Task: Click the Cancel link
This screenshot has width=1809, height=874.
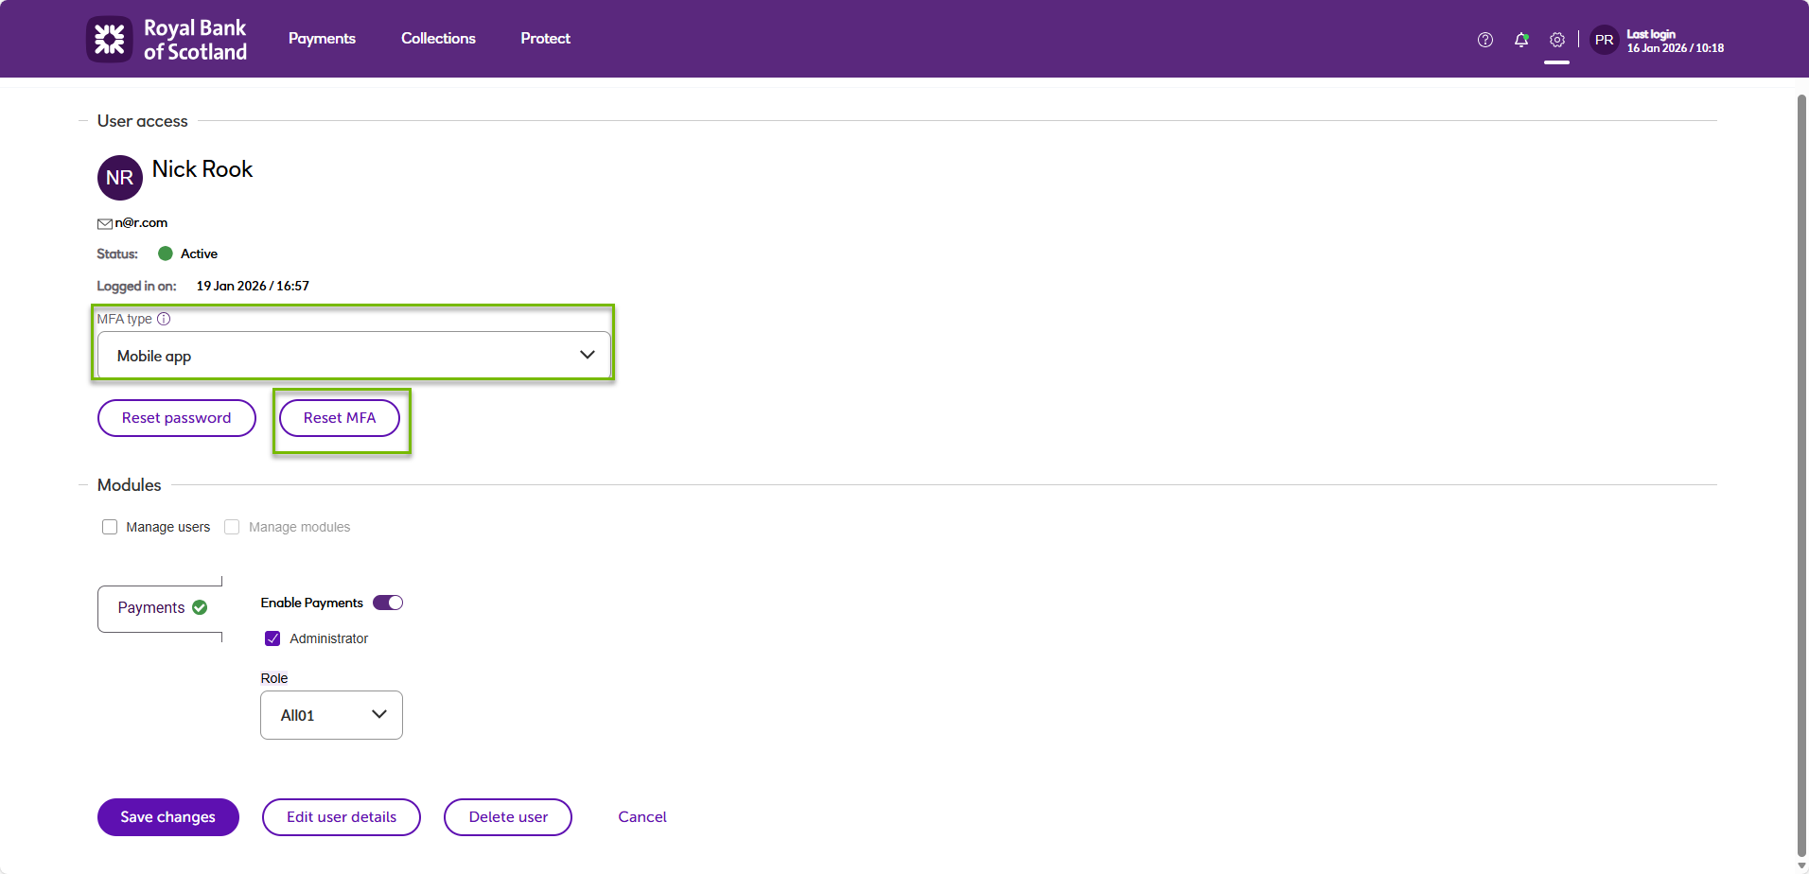Action: click(x=642, y=817)
